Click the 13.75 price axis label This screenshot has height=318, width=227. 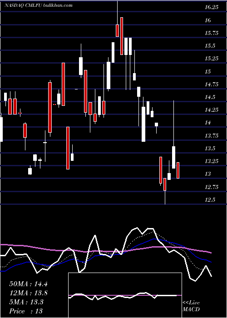212,136
